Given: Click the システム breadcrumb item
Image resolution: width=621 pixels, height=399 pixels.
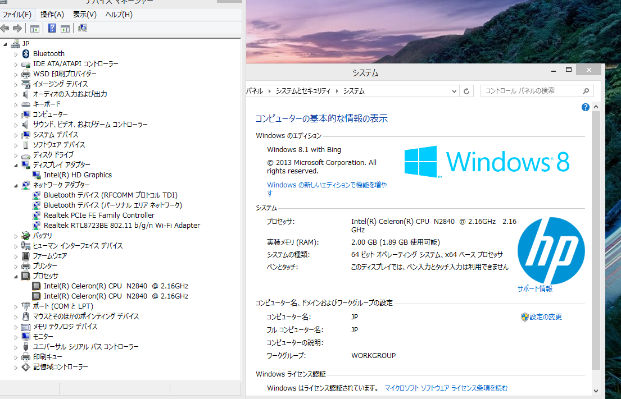Looking at the screenshot, I should point(353,91).
